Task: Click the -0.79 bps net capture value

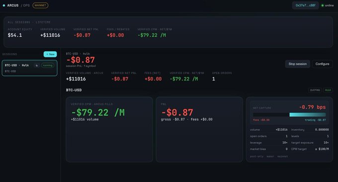Action: click(312, 107)
